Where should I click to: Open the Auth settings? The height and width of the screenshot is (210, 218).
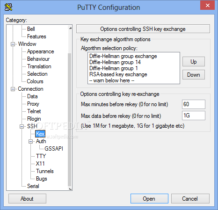click(41, 141)
